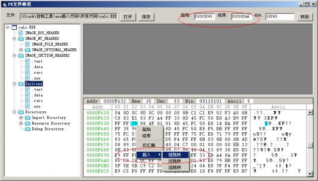
Task: Click the hex view scrollbar down arrow
Action: [x=310, y=174]
